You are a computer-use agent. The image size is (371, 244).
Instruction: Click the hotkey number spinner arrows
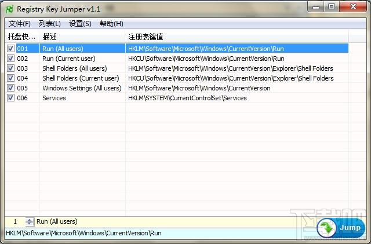(30, 222)
